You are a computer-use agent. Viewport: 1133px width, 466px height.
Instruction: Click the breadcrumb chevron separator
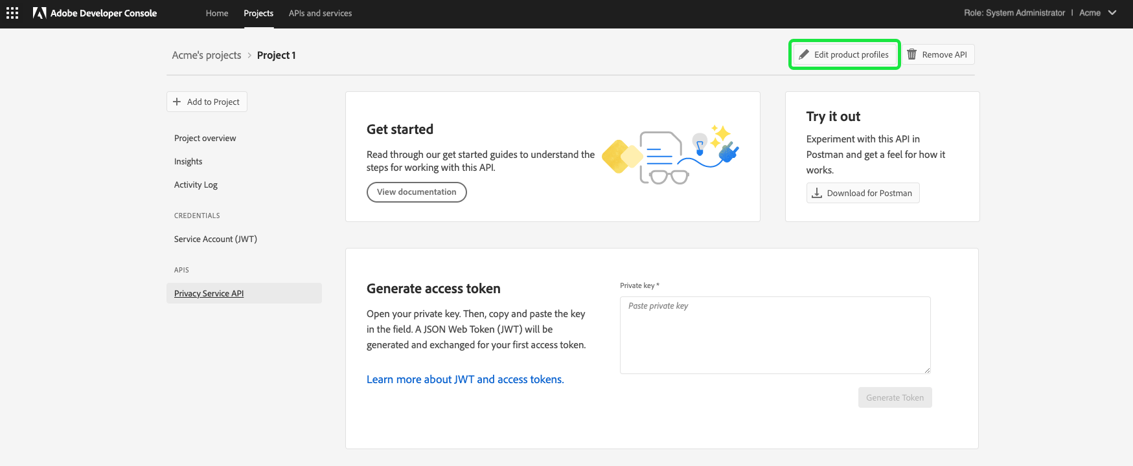pyautogui.click(x=249, y=56)
